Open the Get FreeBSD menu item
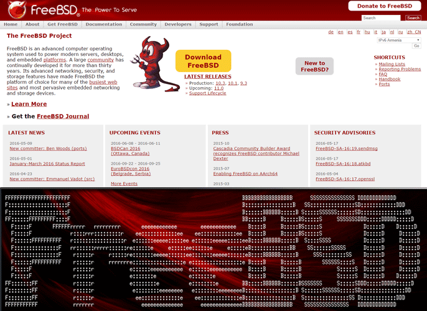 [62, 24]
